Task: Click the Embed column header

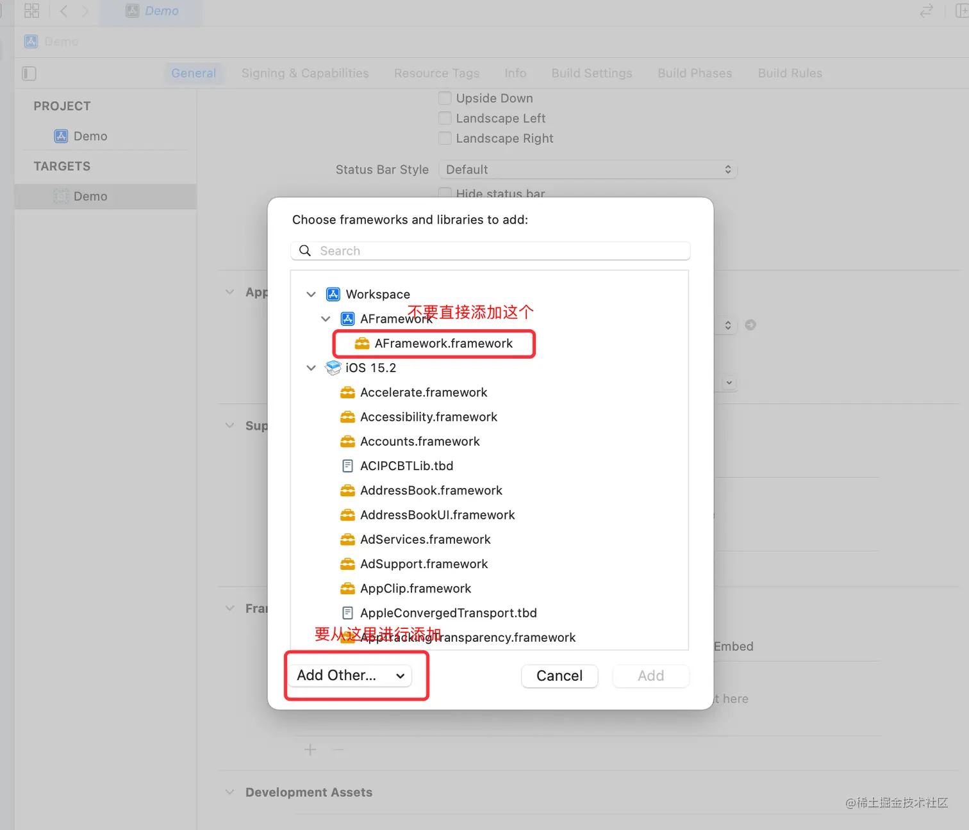Action: tap(733, 647)
